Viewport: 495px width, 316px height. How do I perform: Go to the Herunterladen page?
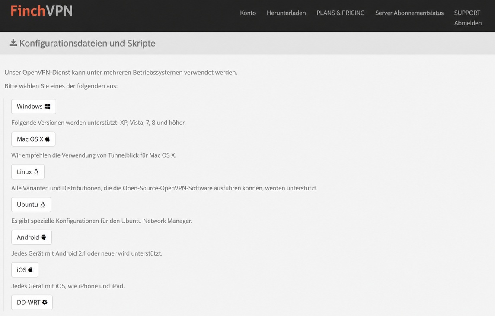[286, 13]
